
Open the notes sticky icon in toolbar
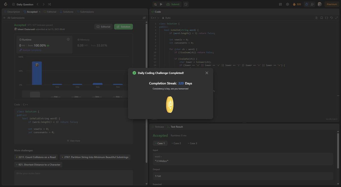point(186,4)
